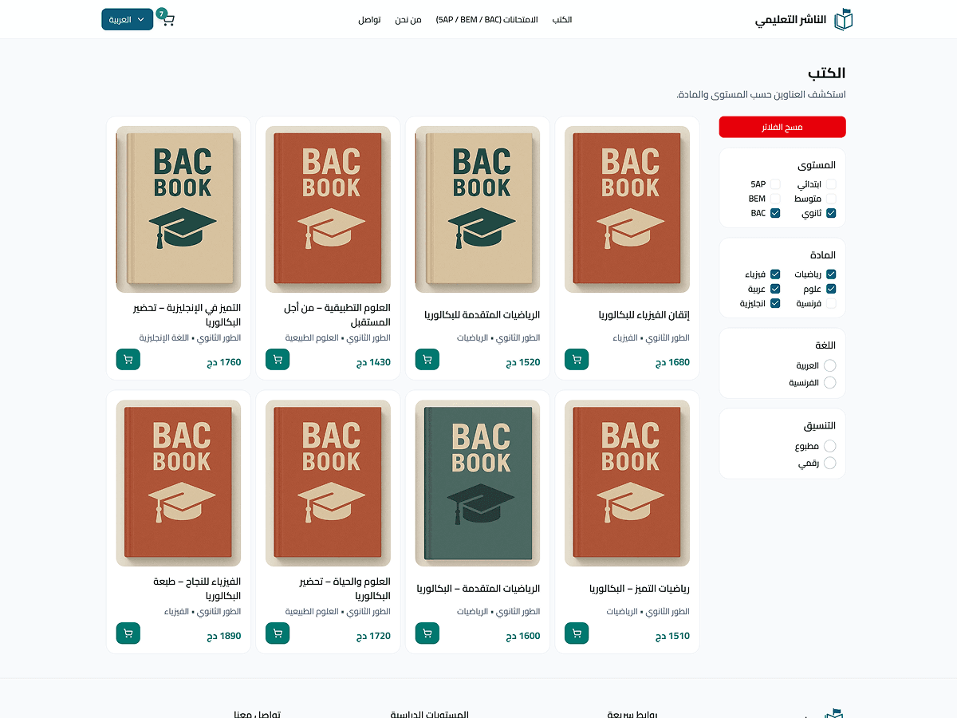Image resolution: width=957 pixels, height=718 pixels.
Task: Open the الكتب navigation menu item
Action: 562,19
